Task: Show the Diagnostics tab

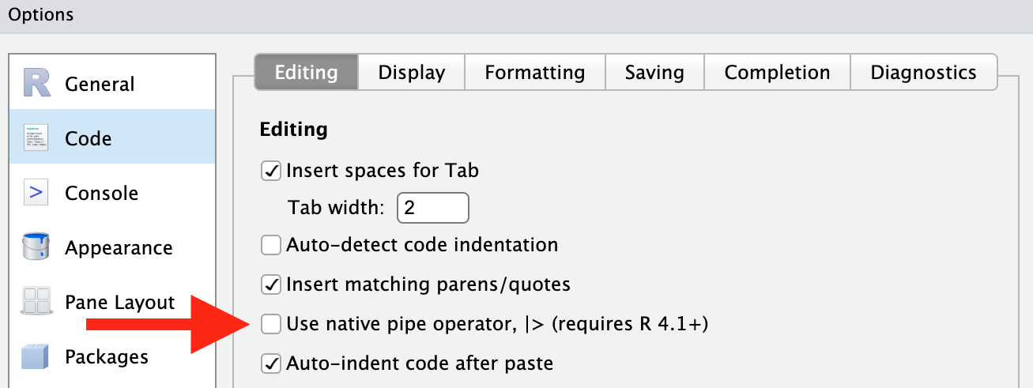Action: coord(923,73)
